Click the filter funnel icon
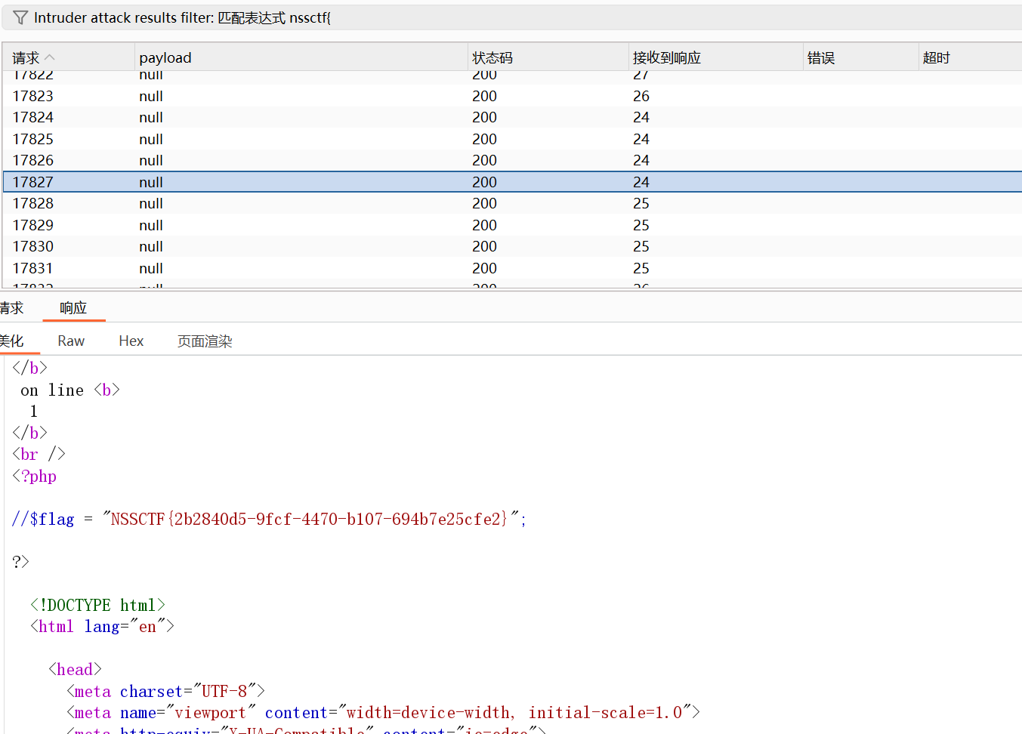Viewport: 1022px width, 734px height. (x=20, y=17)
